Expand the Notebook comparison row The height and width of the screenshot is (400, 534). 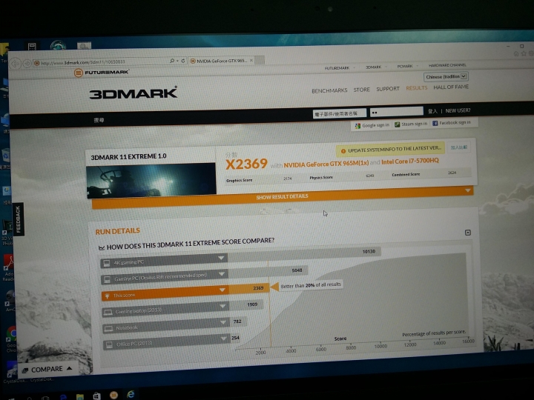pos(166,326)
